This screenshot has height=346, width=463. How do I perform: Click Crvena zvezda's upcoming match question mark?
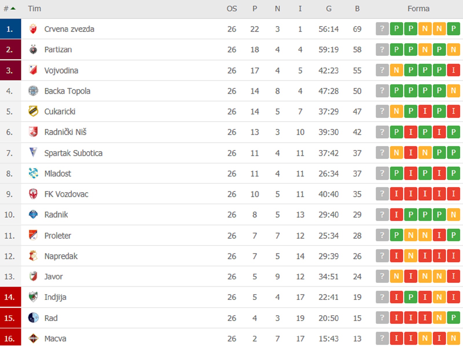tap(382, 29)
